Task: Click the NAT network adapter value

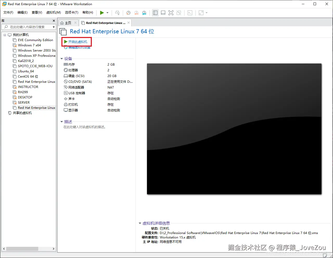Action: pyautogui.click(x=111, y=87)
